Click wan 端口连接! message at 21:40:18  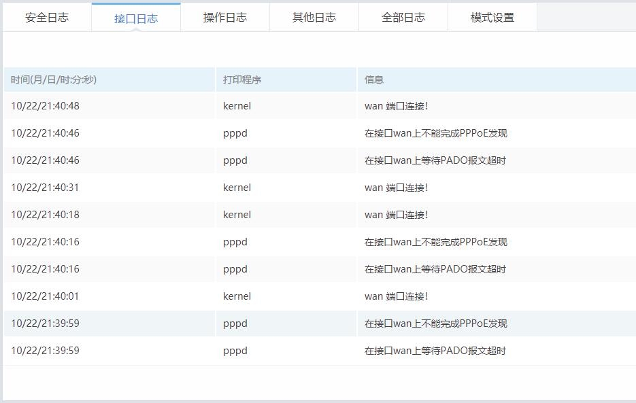(x=397, y=215)
